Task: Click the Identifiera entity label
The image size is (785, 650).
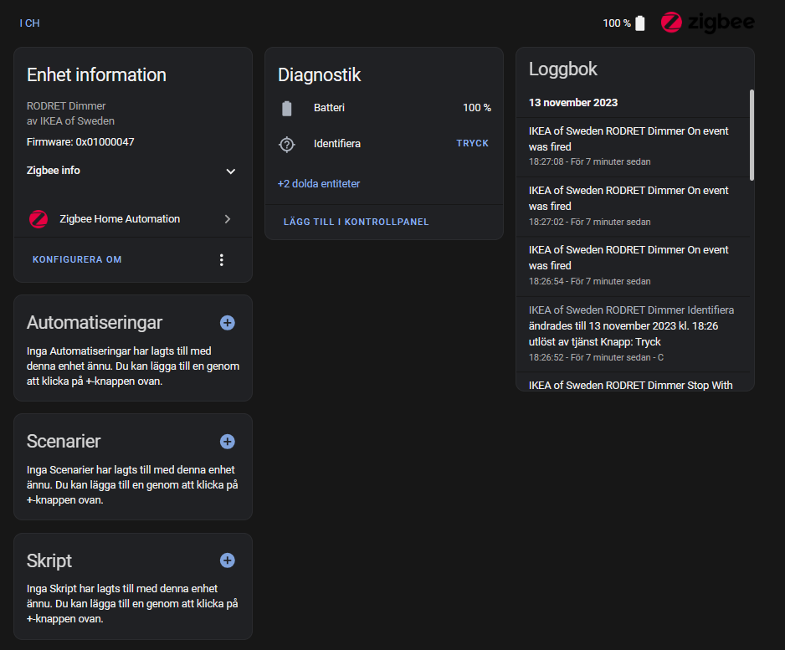Action: point(337,144)
